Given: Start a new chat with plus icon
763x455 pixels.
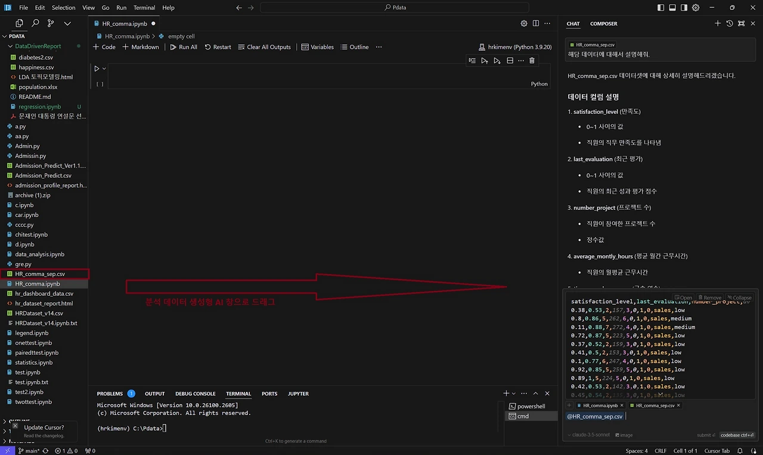Looking at the screenshot, I should [718, 23].
